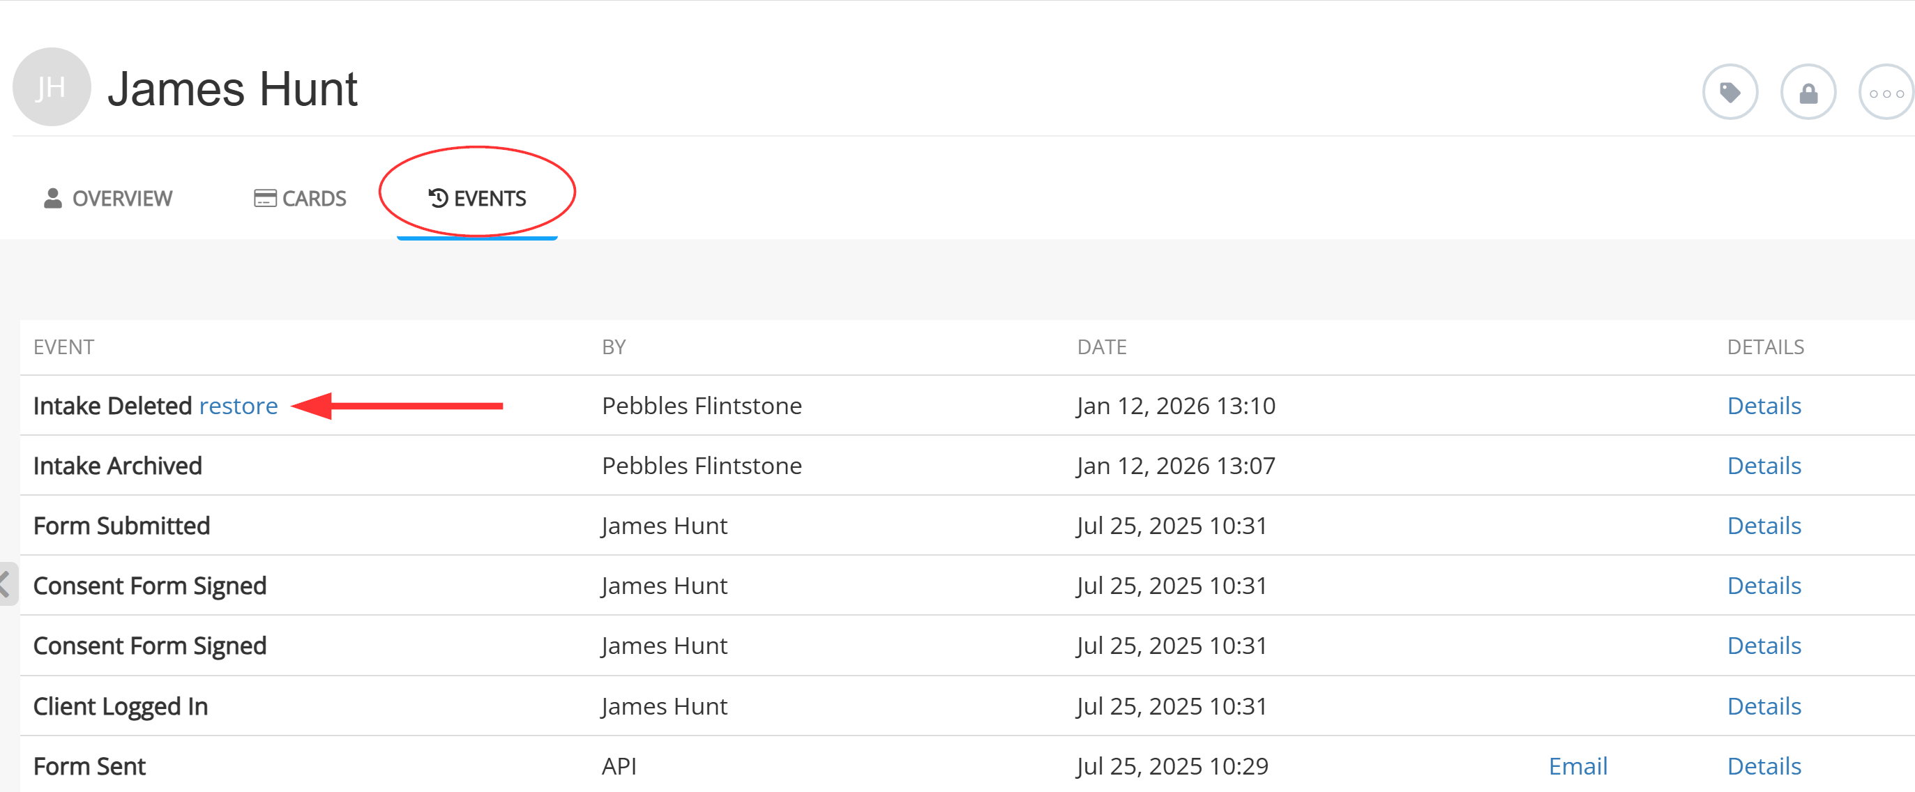View Details for Client Logged In

pyautogui.click(x=1764, y=706)
